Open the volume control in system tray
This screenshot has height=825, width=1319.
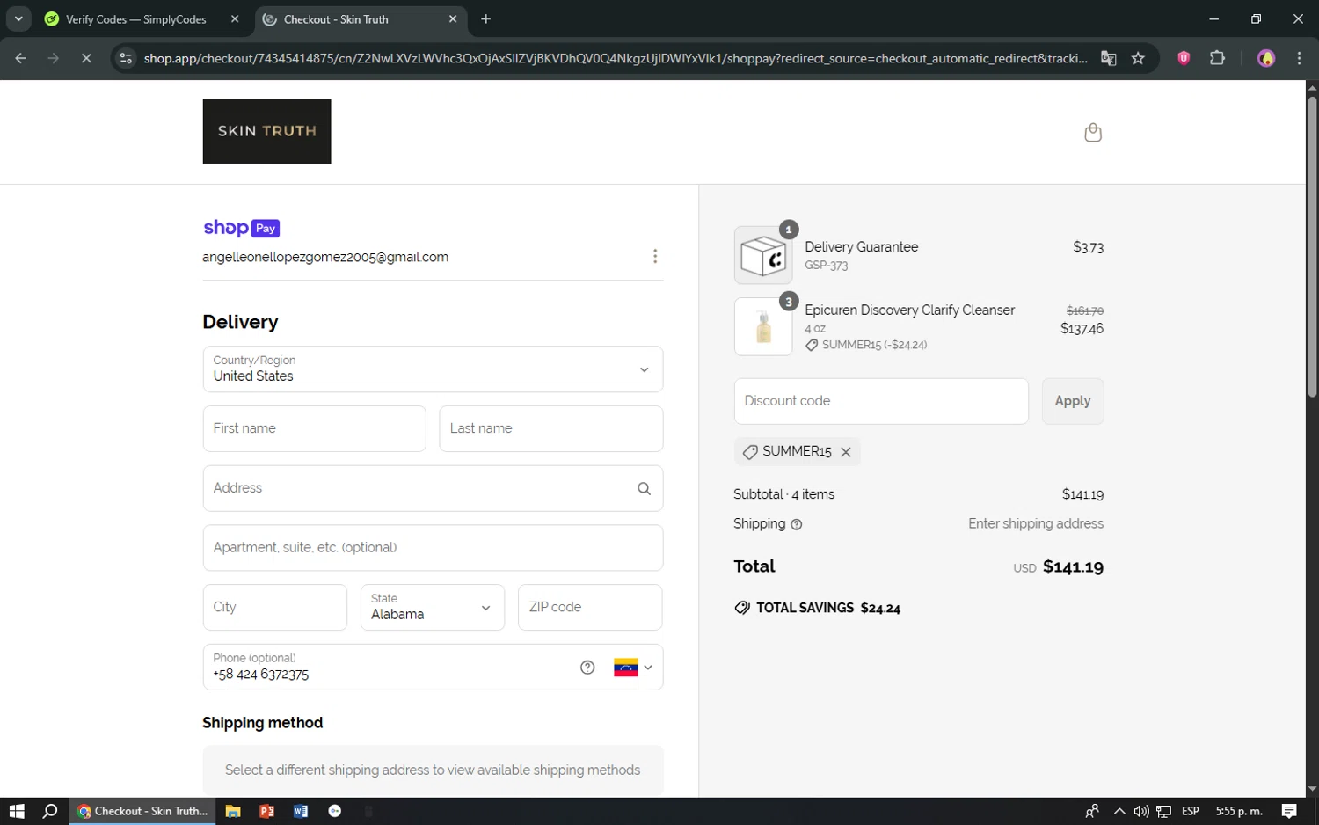[1141, 811]
